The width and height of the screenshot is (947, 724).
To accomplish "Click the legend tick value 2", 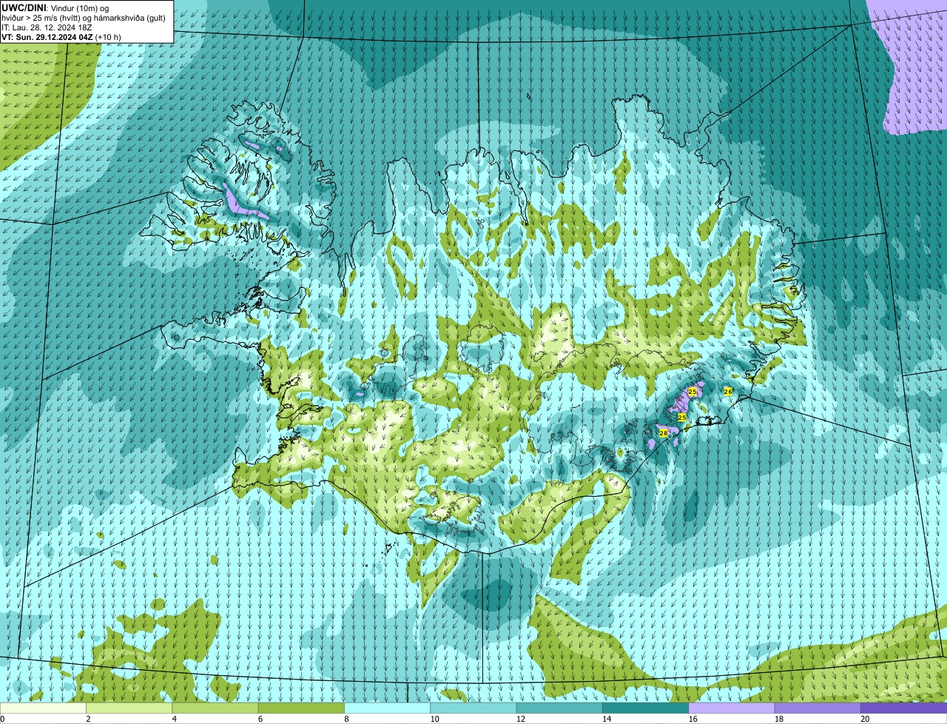I will [88, 719].
